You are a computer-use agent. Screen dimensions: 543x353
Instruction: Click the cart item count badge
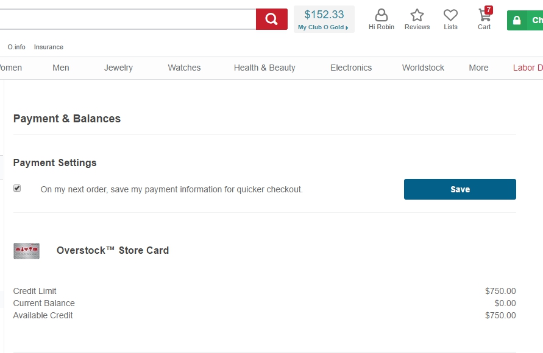coord(488,10)
